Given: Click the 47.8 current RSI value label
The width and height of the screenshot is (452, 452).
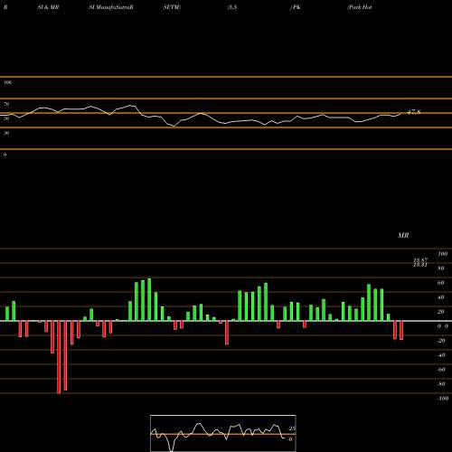Looking at the screenshot, I should click(414, 112).
